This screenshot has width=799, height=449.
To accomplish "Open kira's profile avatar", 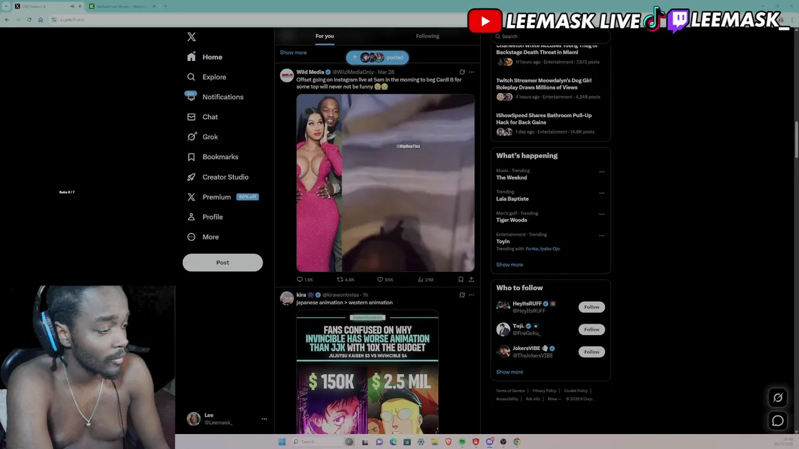I will [287, 298].
